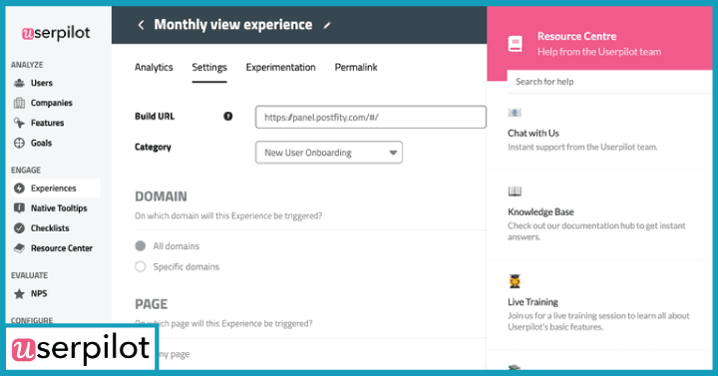Edit experience name with the pencil icon
Screen dimensions: 718x376
(326, 26)
